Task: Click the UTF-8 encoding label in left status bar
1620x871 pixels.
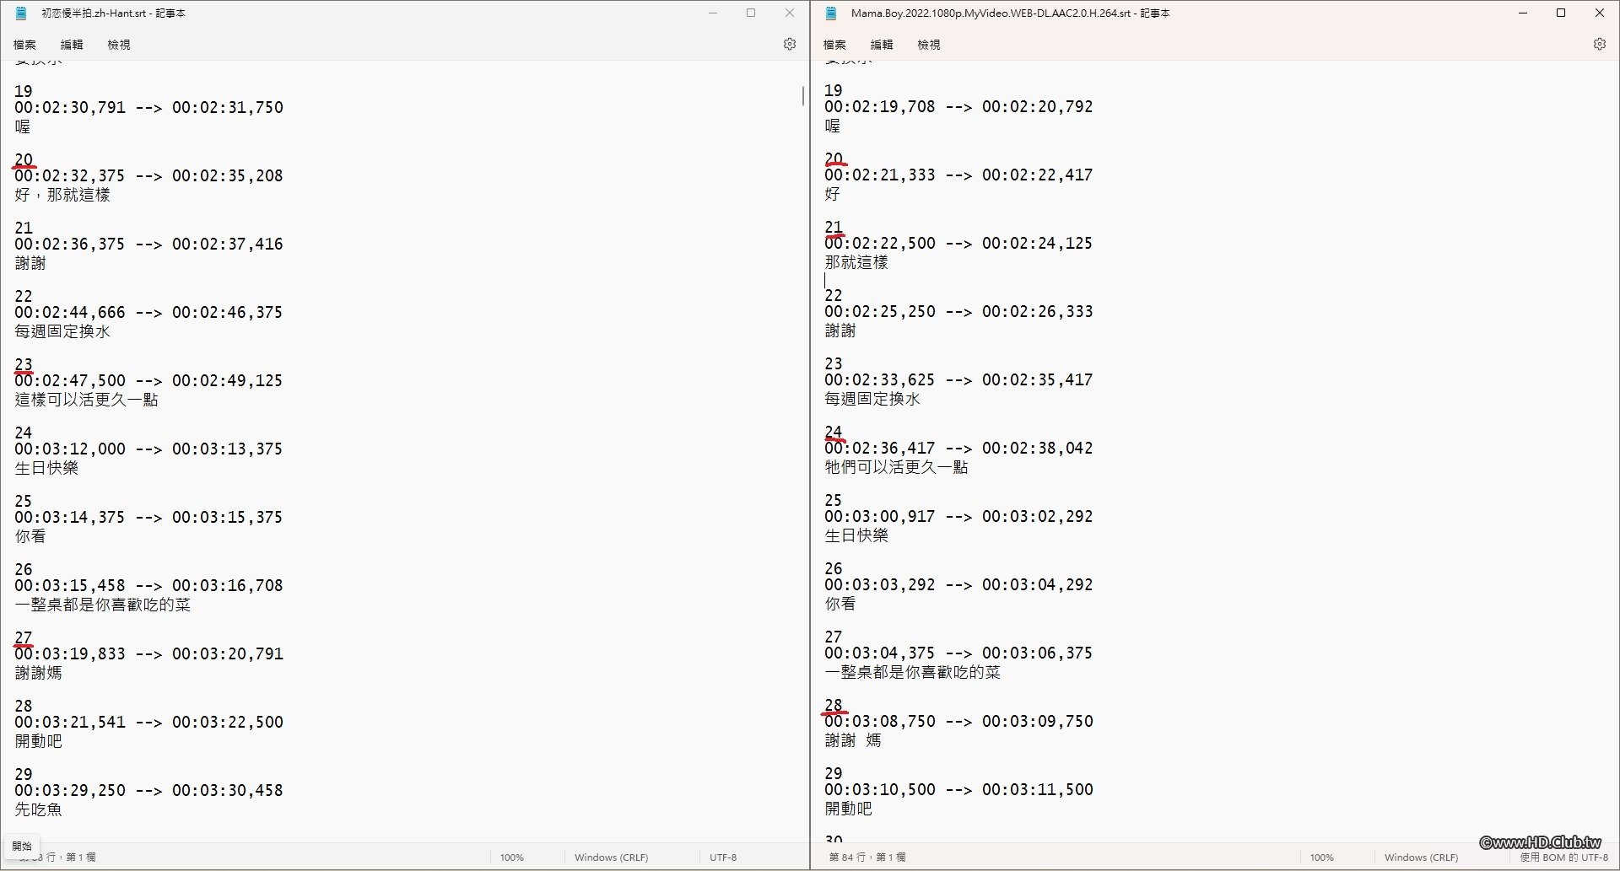Action: (x=723, y=858)
